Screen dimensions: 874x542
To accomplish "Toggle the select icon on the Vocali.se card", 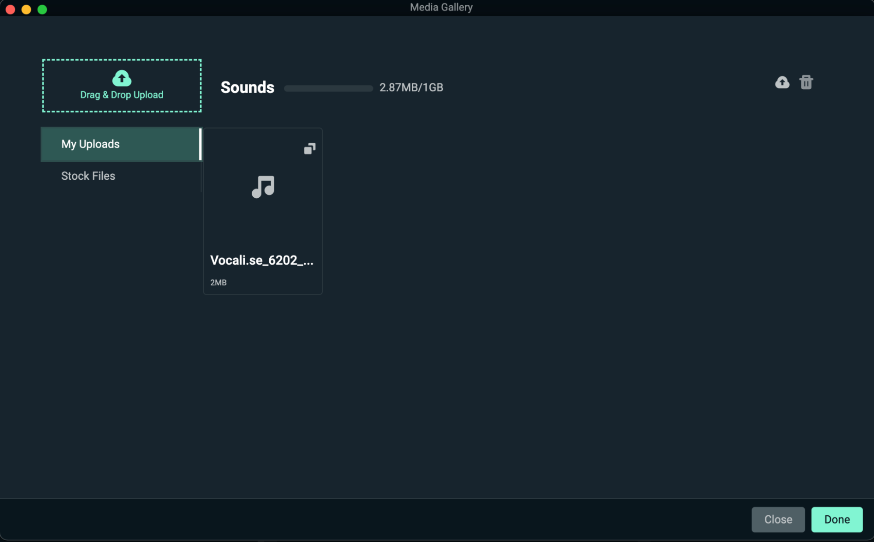I will (310, 149).
